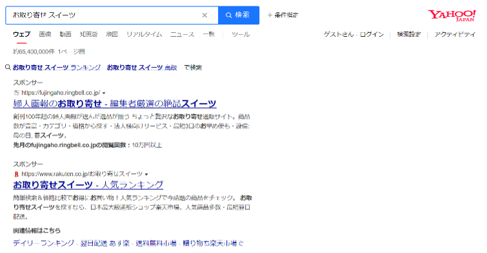Search お取り寄せ スイーツ 高級 suggestion
The height and width of the screenshot is (253, 487).
pos(142,68)
